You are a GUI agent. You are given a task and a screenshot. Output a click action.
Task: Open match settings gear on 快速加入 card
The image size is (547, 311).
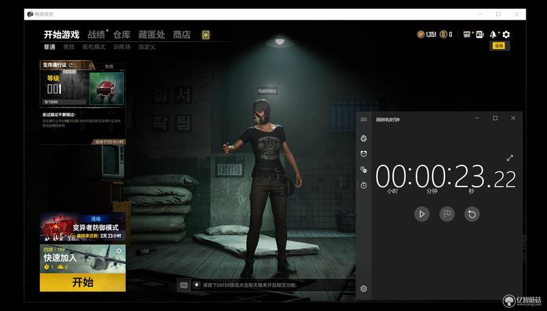(119, 251)
